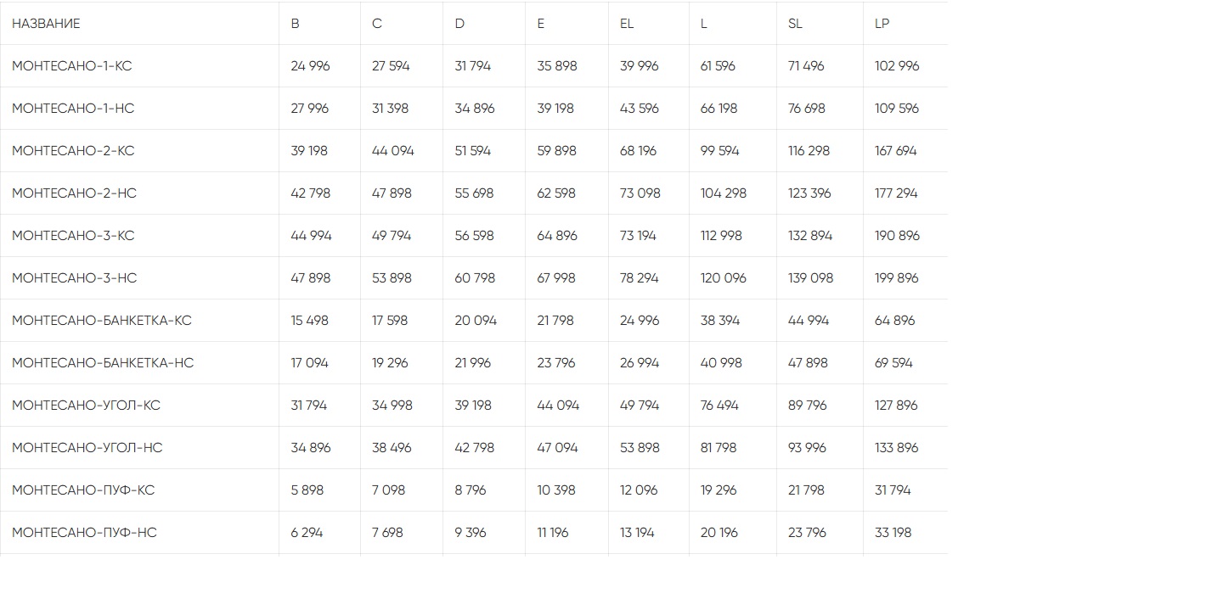Click the МОНТЕСАНО-3-НС row name
Screen dimensions: 1223x610
point(74,278)
